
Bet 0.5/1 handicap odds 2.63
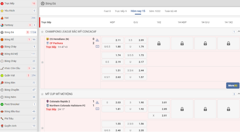point(113,77)
